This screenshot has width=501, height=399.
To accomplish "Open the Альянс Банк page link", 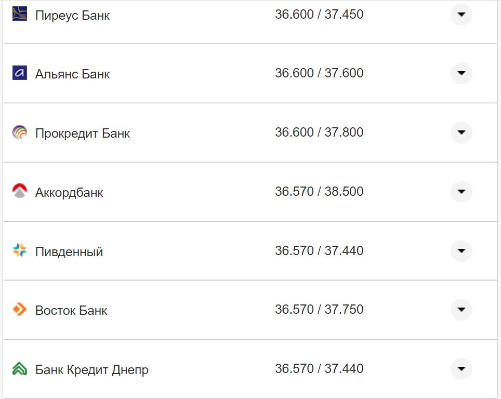I will (x=71, y=73).
